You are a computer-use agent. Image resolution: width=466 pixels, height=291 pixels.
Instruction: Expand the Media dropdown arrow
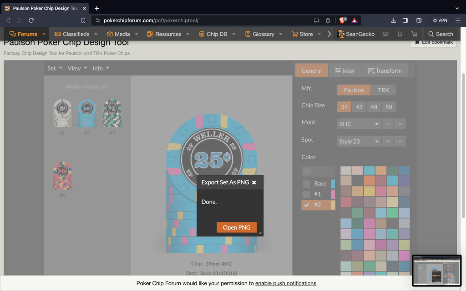click(137, 34)
